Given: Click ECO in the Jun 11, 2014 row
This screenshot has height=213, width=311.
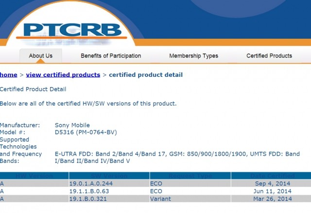Looking at the screenshot, I should (156, 191).
